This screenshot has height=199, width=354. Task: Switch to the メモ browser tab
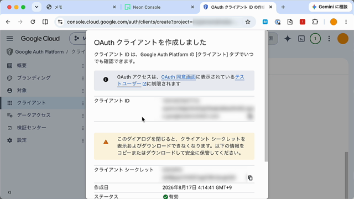pyautogui.click(x=81, y=7)
